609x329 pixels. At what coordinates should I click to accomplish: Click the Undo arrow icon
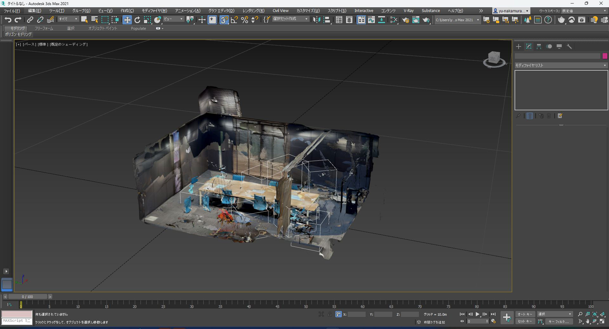8,20
